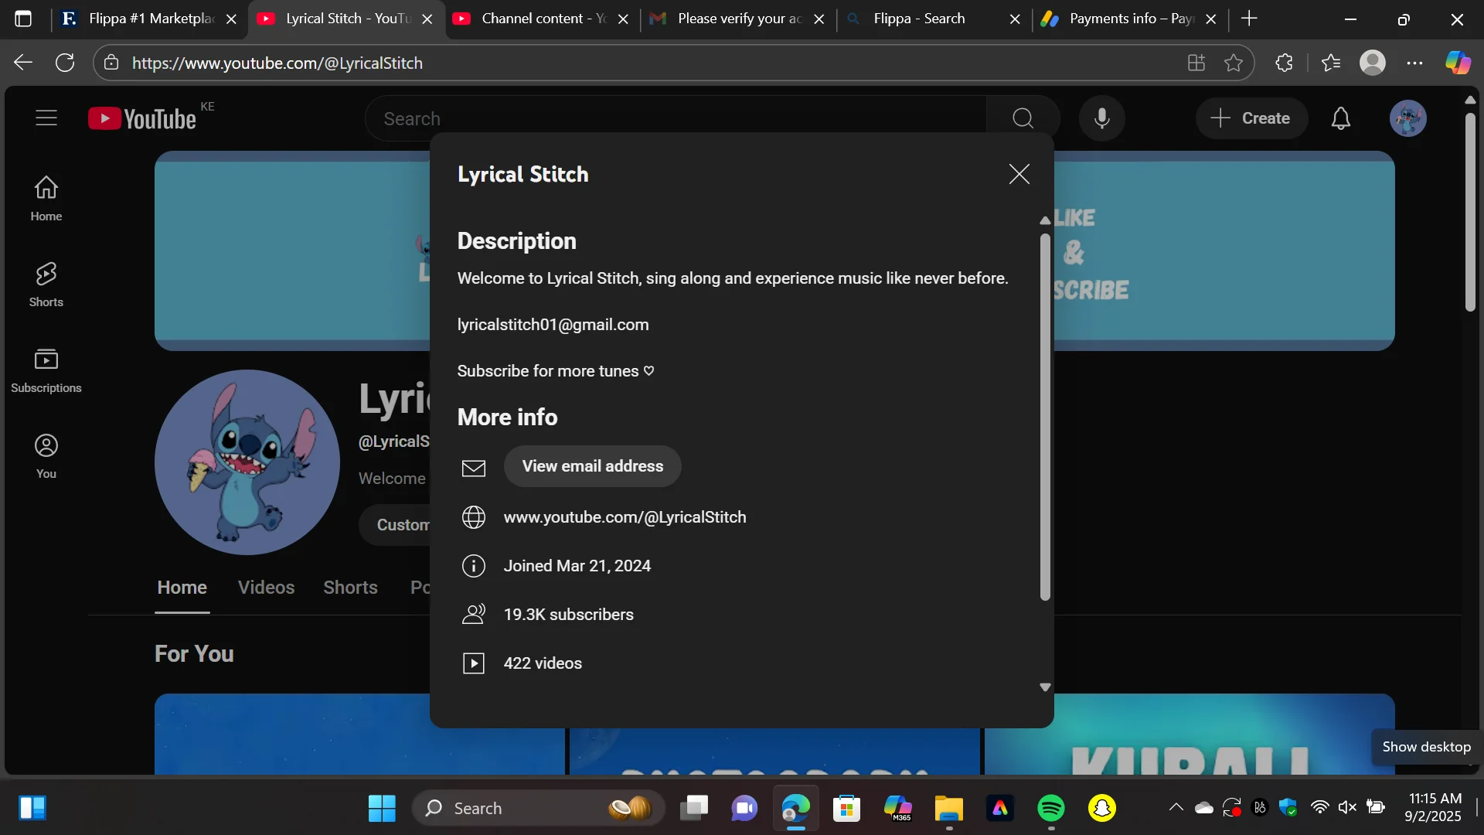
Task: Open File Explorer from the taskbar
Action: click(x=948, y=808)
